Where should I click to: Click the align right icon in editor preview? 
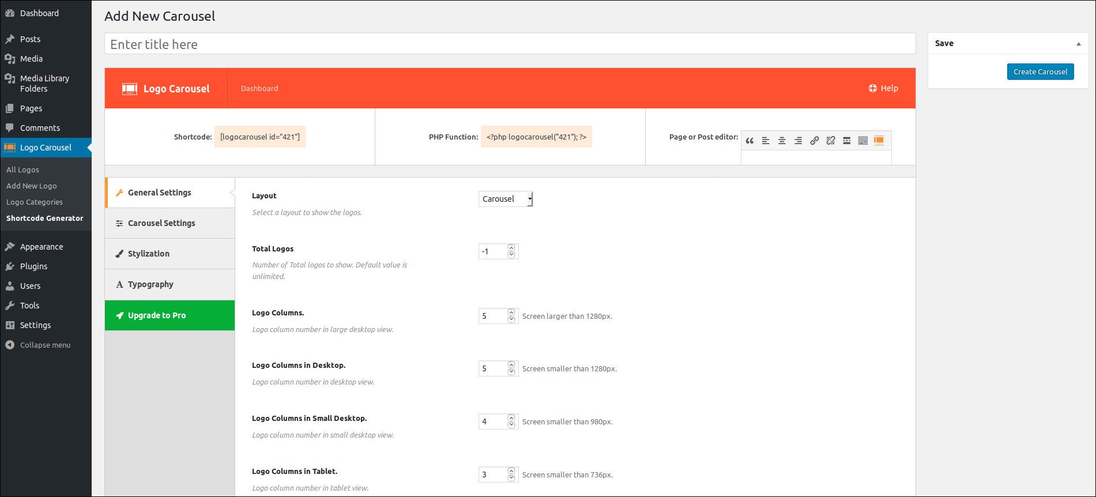pos(798,141)
